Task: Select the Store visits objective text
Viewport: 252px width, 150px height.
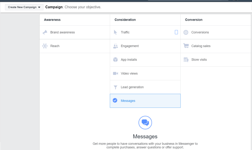Action: (199, 60)
